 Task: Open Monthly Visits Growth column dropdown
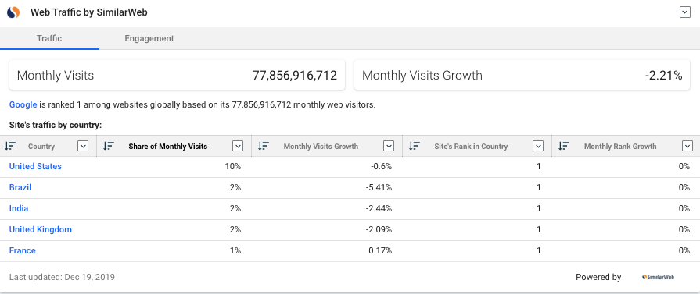pyautogui.click(x=389, y=146)
